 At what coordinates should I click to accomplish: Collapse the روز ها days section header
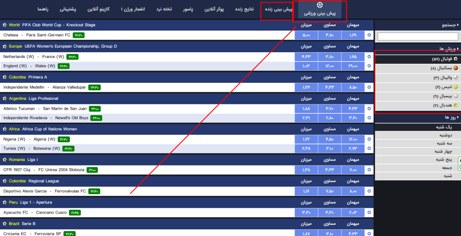(418, 117)
